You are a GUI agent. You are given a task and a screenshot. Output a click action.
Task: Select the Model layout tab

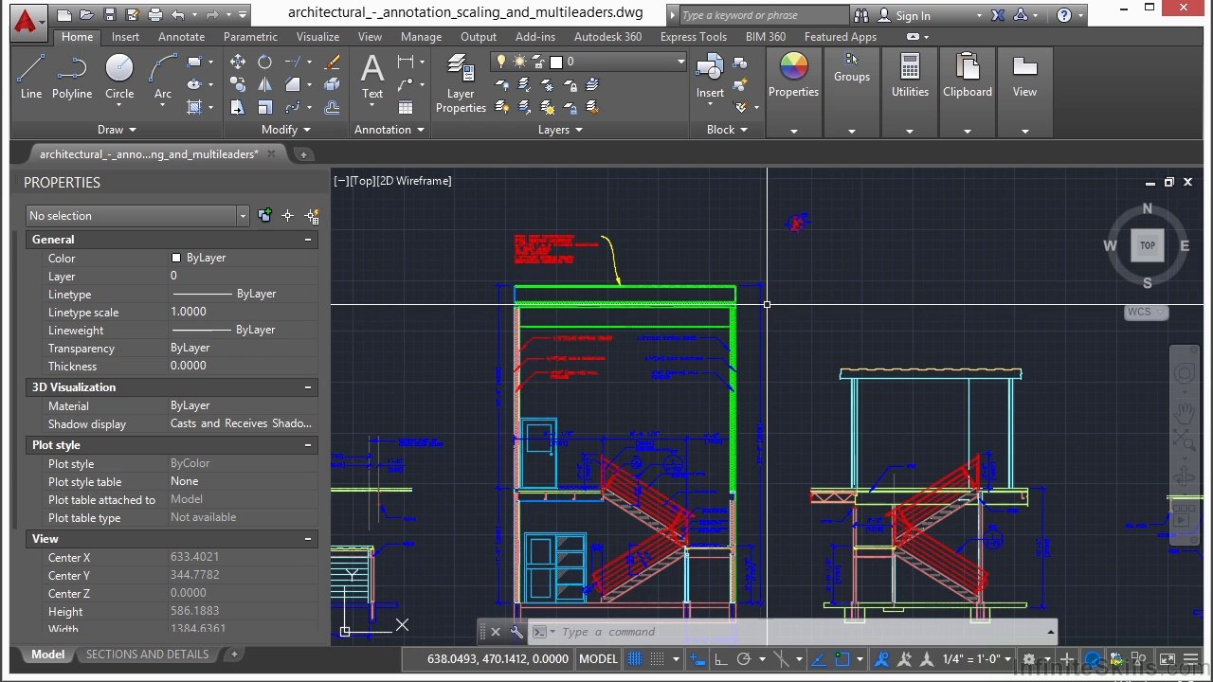pos(48,655)
